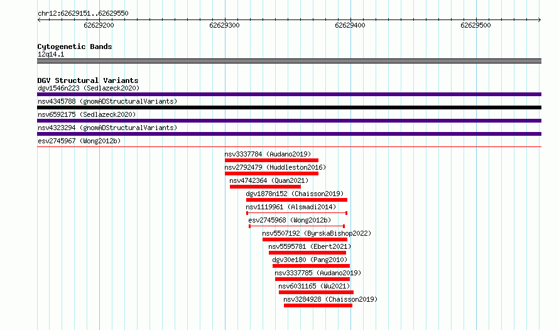Viewport: 559px width, 330px height.
Task: Click the dgv1546n223 (Sedlazeck2020) label
Action: click(89, 88)
